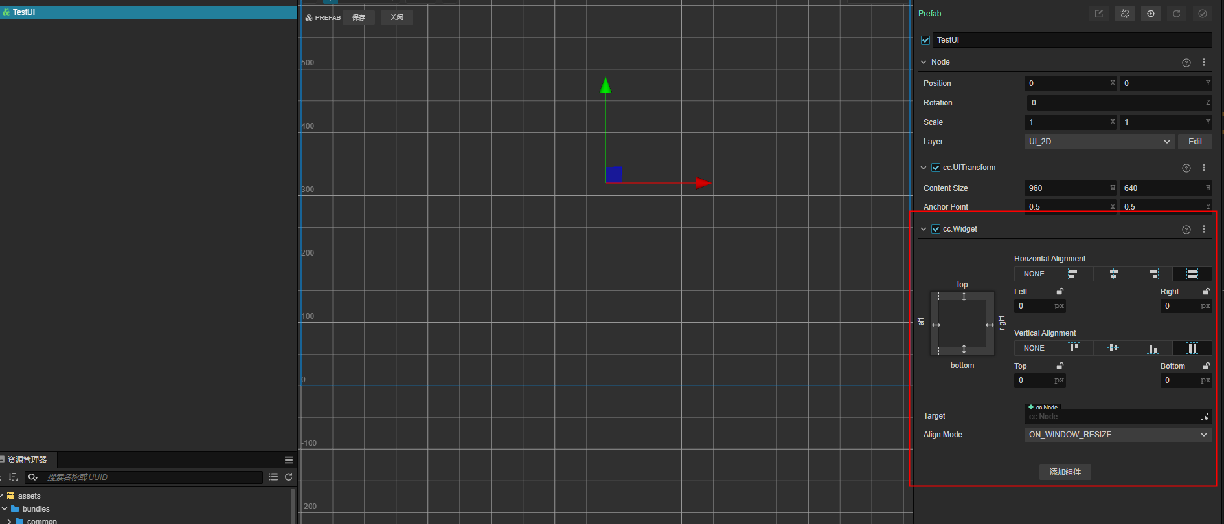Screen dimensions: 1224x524
Task: Select horizontal align center icon
Action: (1113, 274)
